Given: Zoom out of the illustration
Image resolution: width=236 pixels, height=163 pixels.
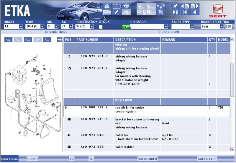Looking at the screenshot, I should 18,40.
